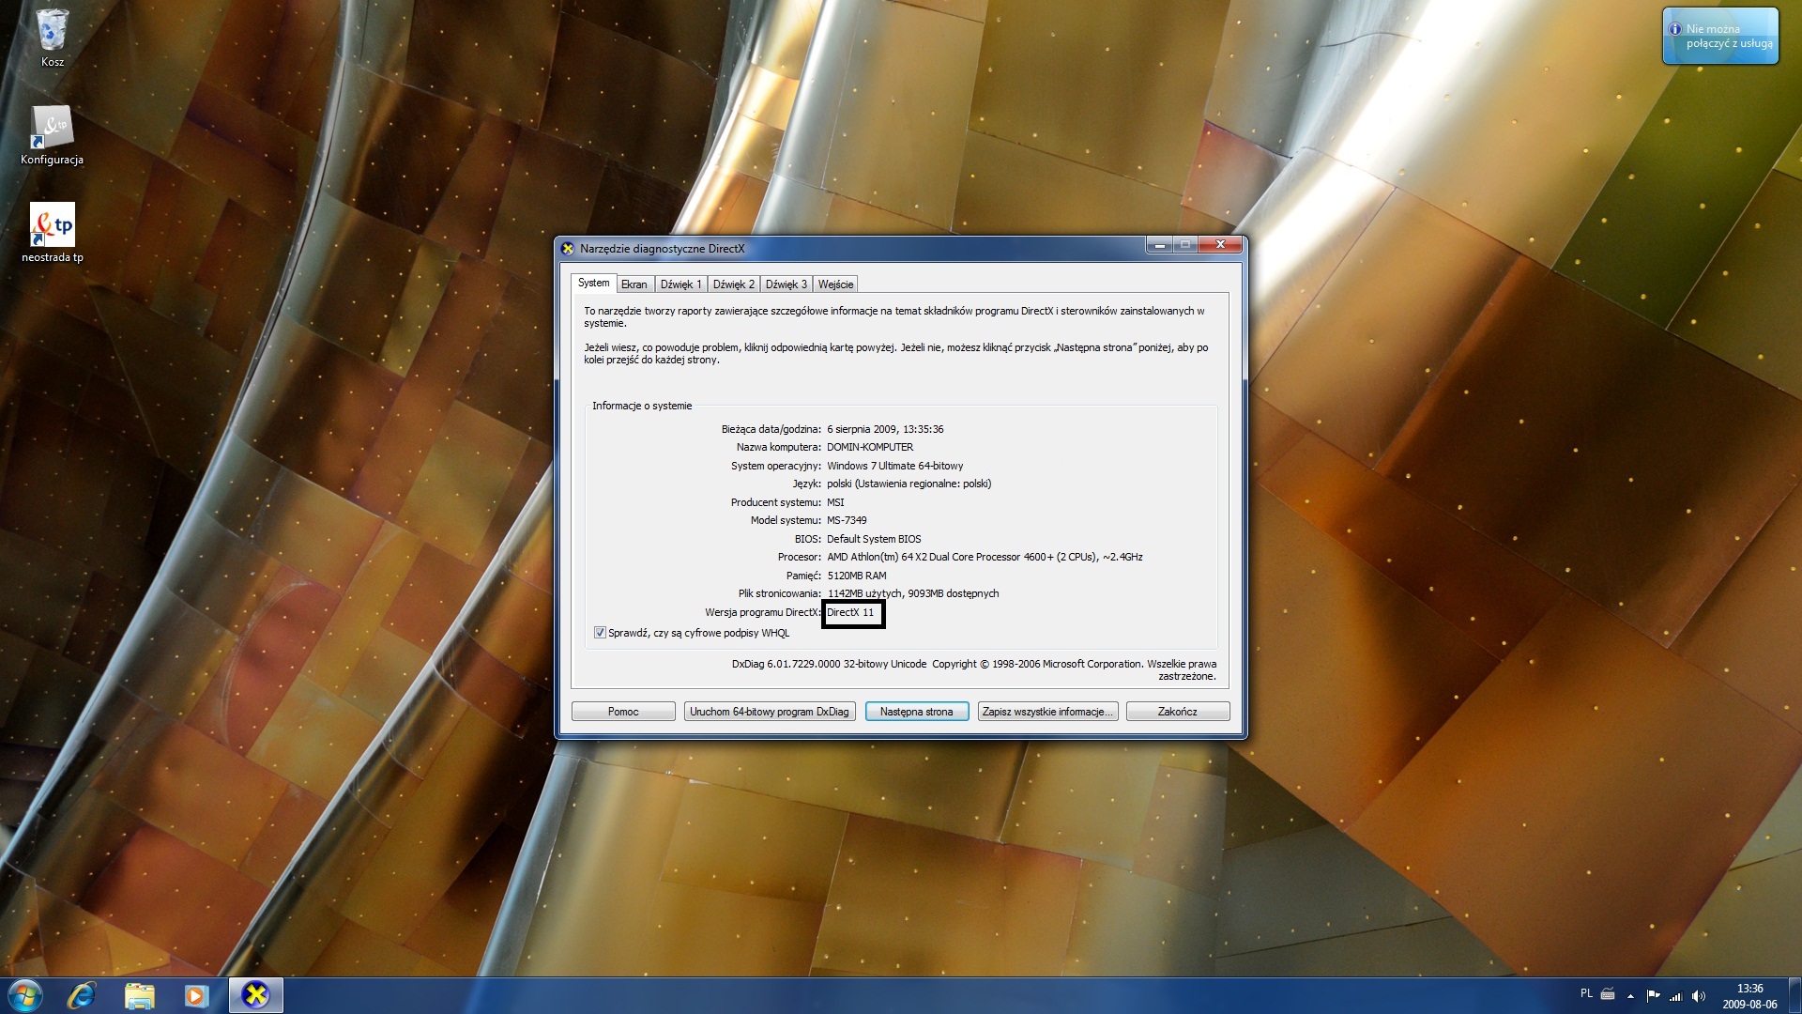Click the Następna strona button

tap(916, 712)
